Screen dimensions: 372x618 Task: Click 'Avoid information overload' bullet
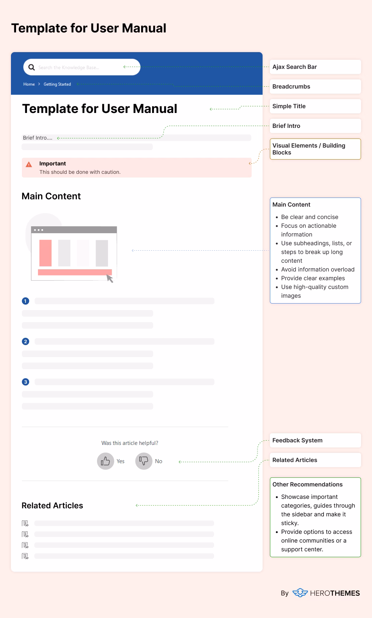tap(318, 269)
